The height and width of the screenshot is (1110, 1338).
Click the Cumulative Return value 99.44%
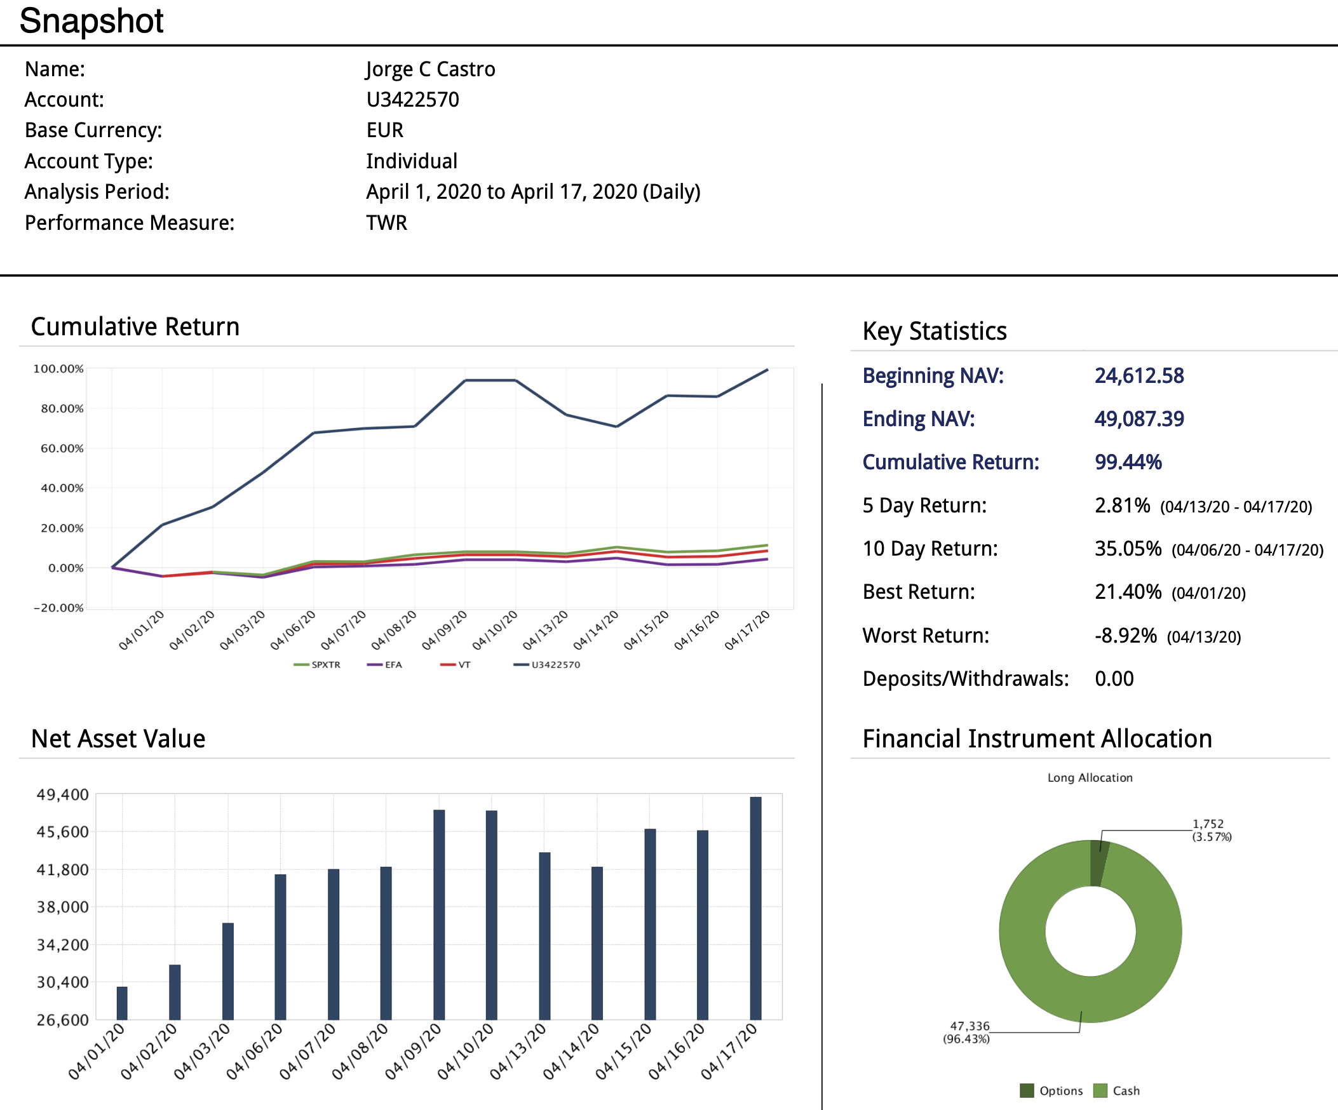[1128, 462]
